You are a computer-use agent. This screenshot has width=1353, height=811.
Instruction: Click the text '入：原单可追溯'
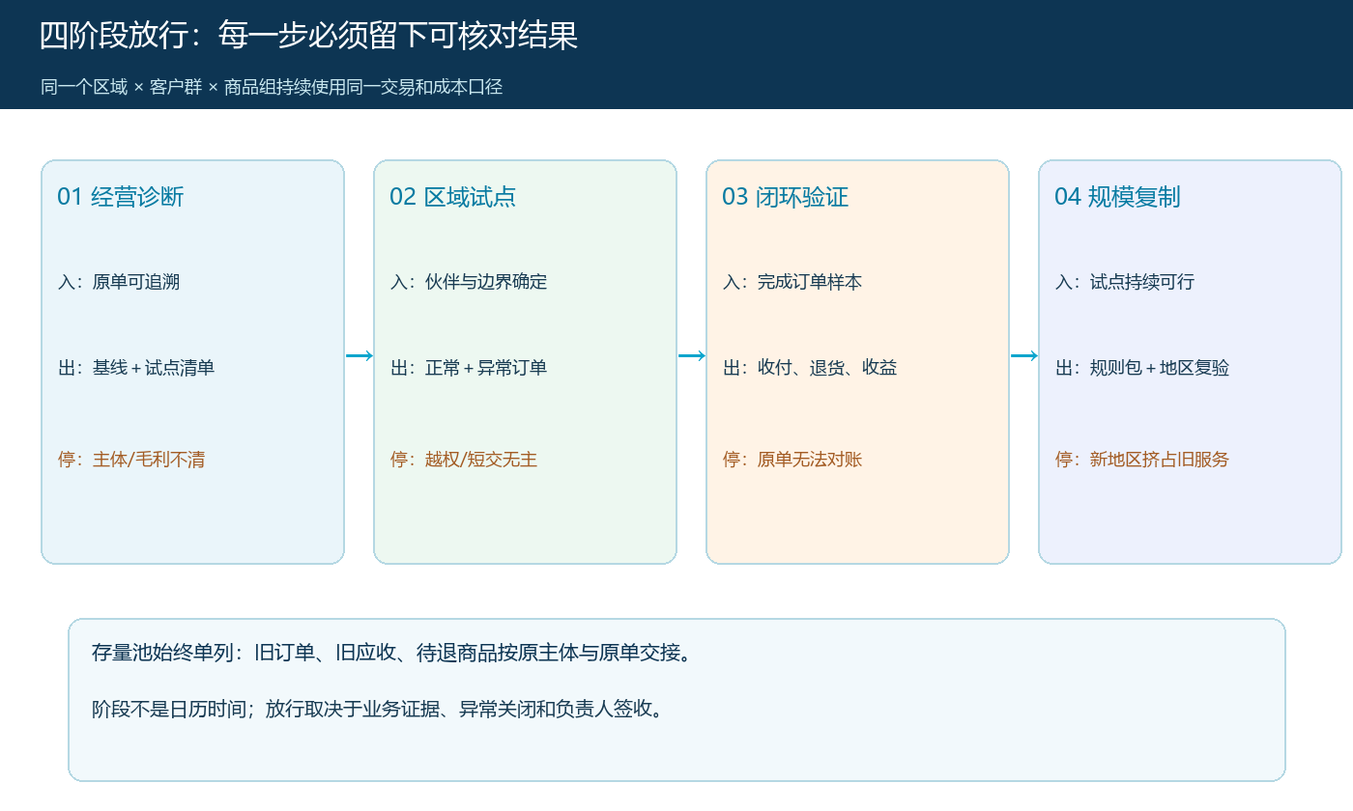(119, 282)
